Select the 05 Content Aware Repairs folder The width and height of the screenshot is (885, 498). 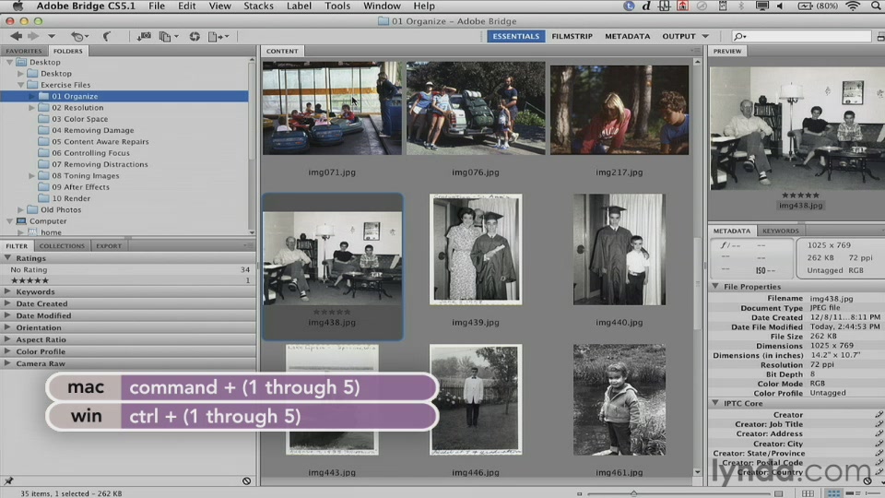pyautogui.click(x=100, y=142)
